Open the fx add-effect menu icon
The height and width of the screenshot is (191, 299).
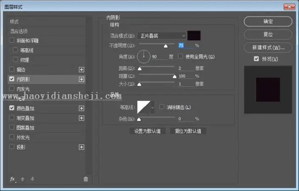click(x=13, y=179)
